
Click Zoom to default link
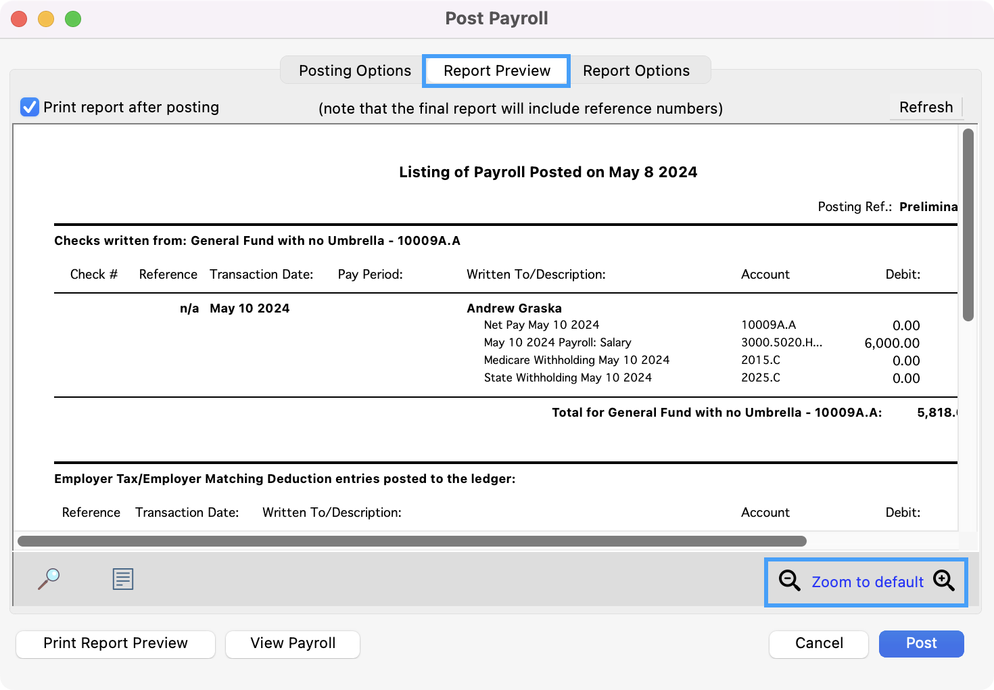(x=867, y=582)
